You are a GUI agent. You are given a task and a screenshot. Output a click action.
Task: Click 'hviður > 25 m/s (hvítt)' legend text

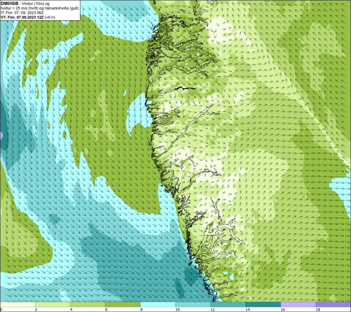pos(19,8)
